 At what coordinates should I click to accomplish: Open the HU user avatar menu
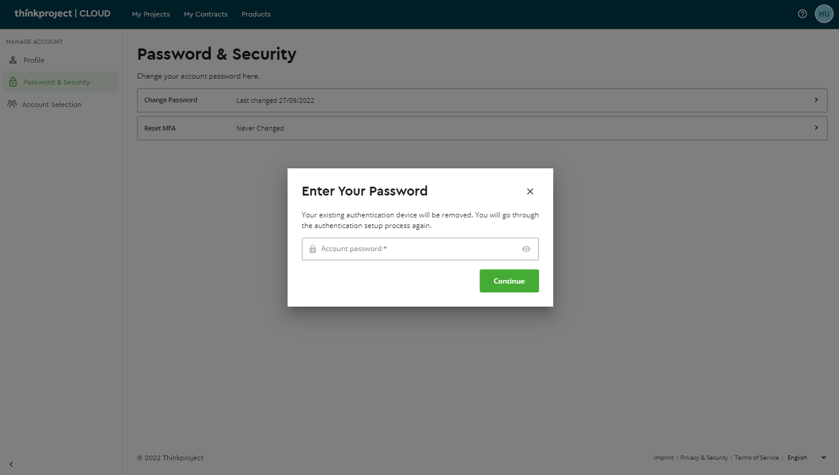tap(824, 14)
